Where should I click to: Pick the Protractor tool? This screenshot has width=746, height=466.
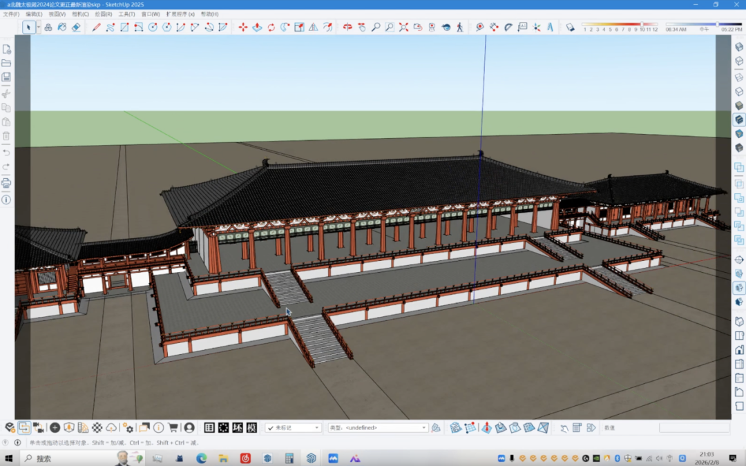tap(508, 27)
